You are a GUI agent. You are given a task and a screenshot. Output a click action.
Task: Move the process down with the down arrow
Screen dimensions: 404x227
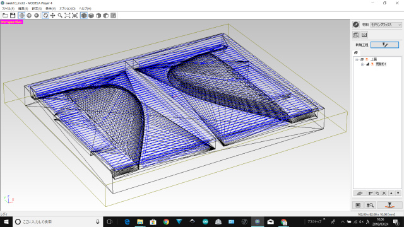(x=398, y=193)
